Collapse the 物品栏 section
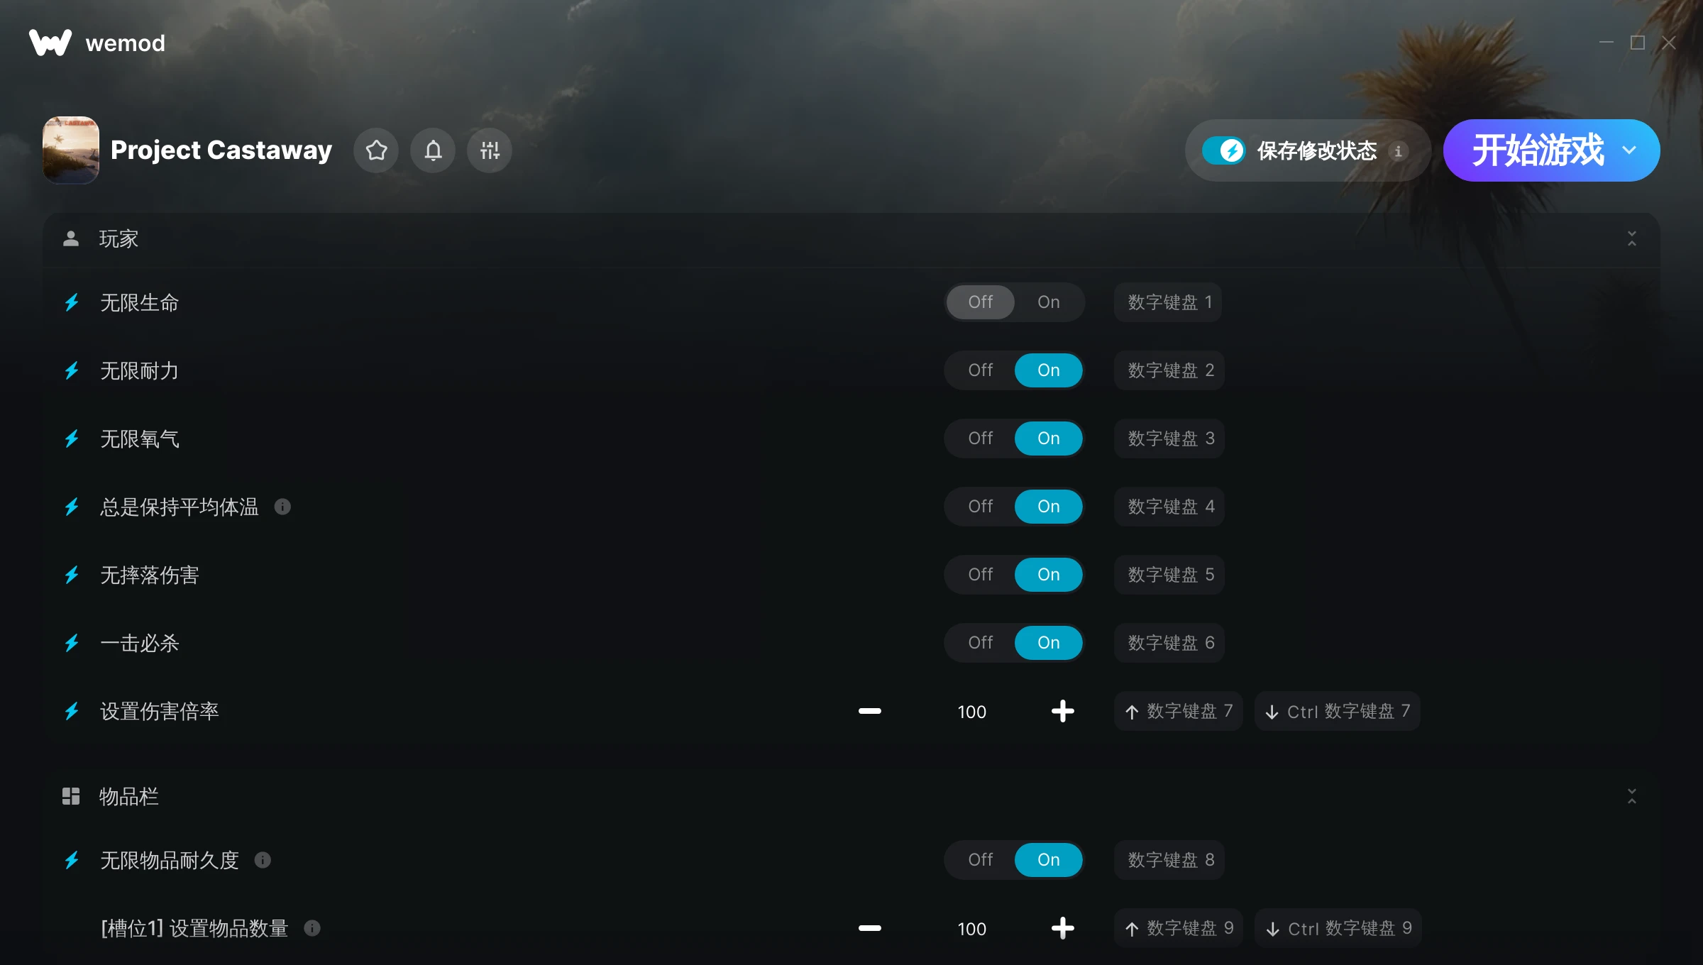Image resolution: width=1703 pixels, height=965 pixels. coord(1632,796)
